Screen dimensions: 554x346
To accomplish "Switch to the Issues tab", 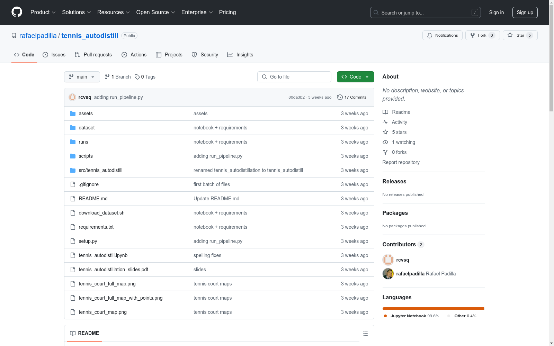I will click(54, 55).
